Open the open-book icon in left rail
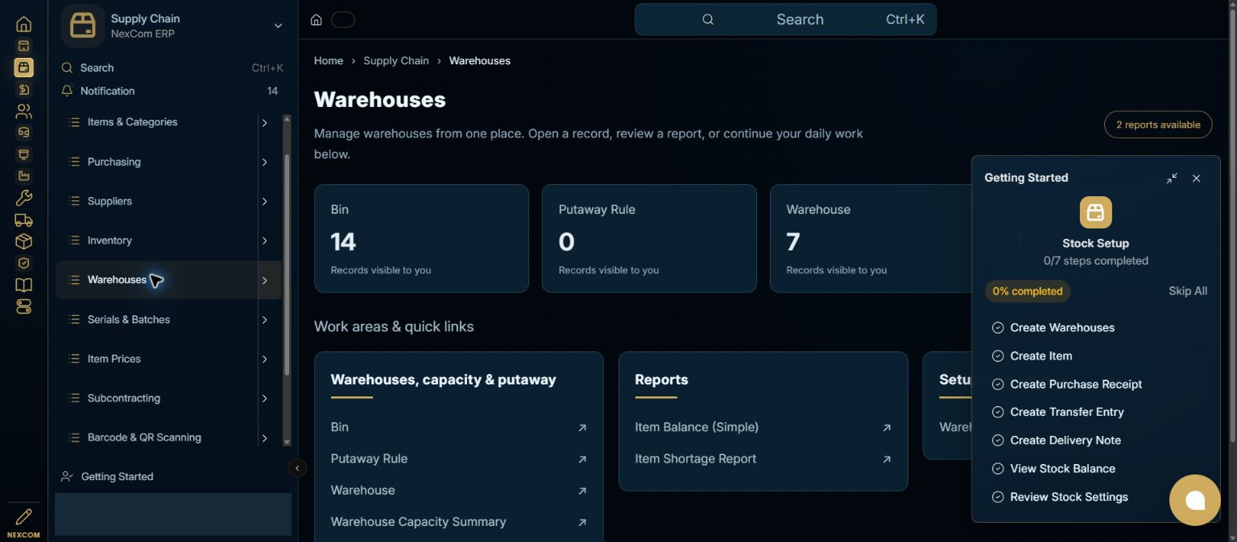 [x=23, y=285]
